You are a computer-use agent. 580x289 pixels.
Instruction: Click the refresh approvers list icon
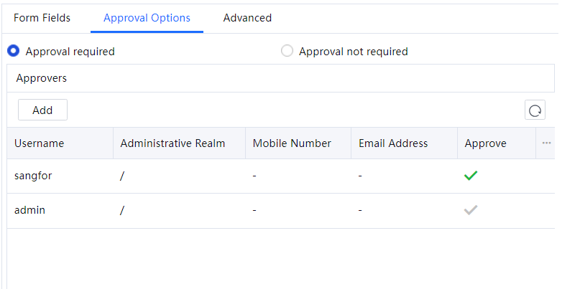535,110
